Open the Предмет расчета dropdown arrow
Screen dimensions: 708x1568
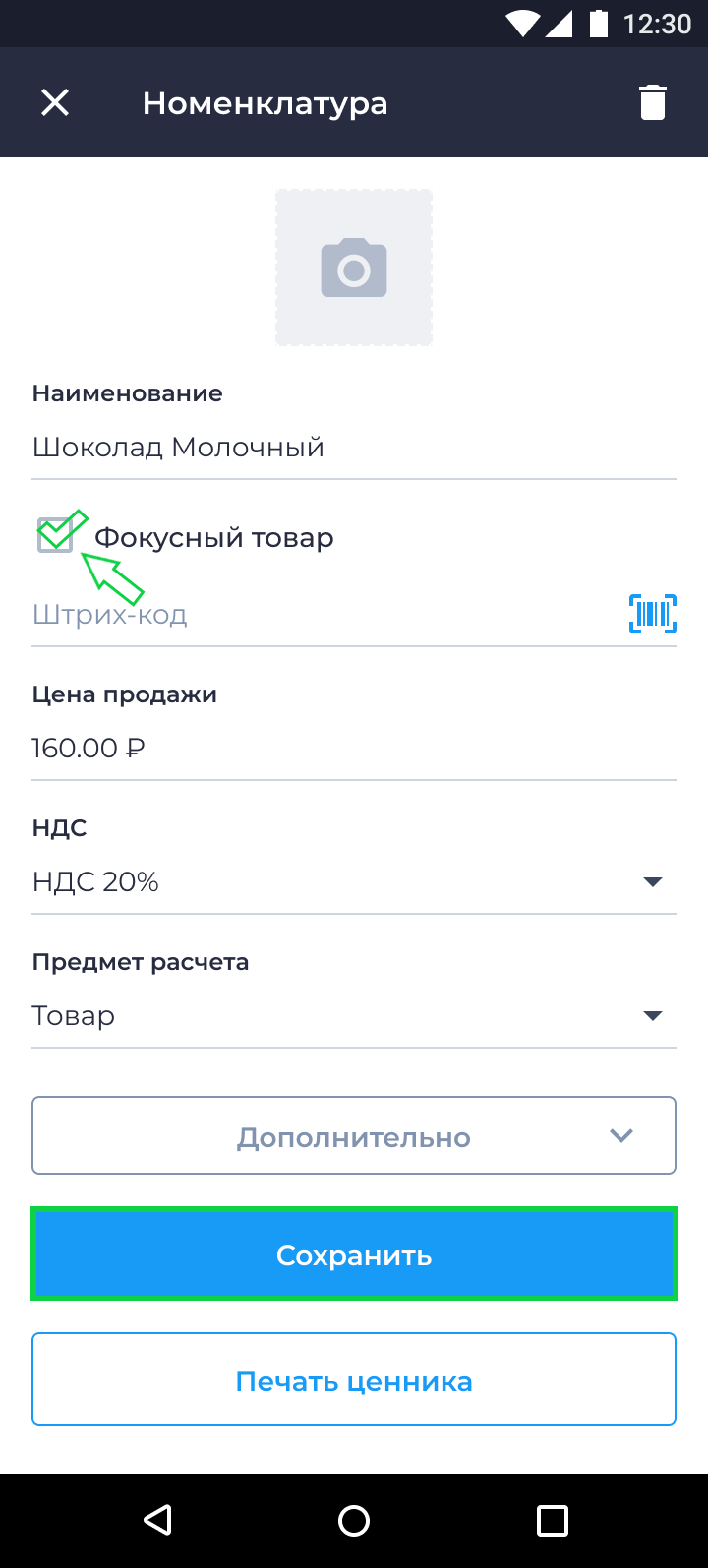tap(652, 1015)
